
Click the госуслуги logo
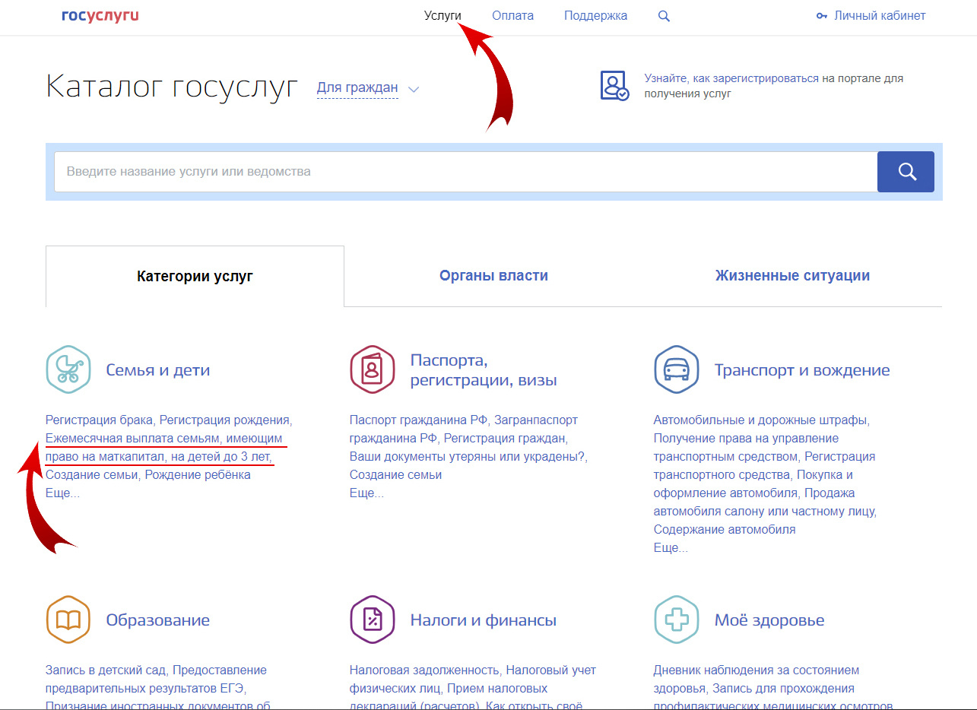tap(100, 16)
